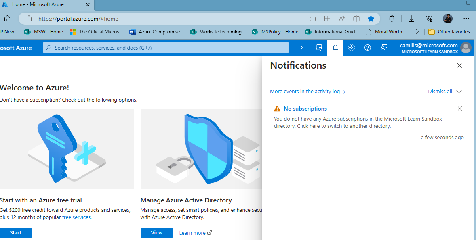
Task: Close the Notifications panel
Action: click(459, 65)
